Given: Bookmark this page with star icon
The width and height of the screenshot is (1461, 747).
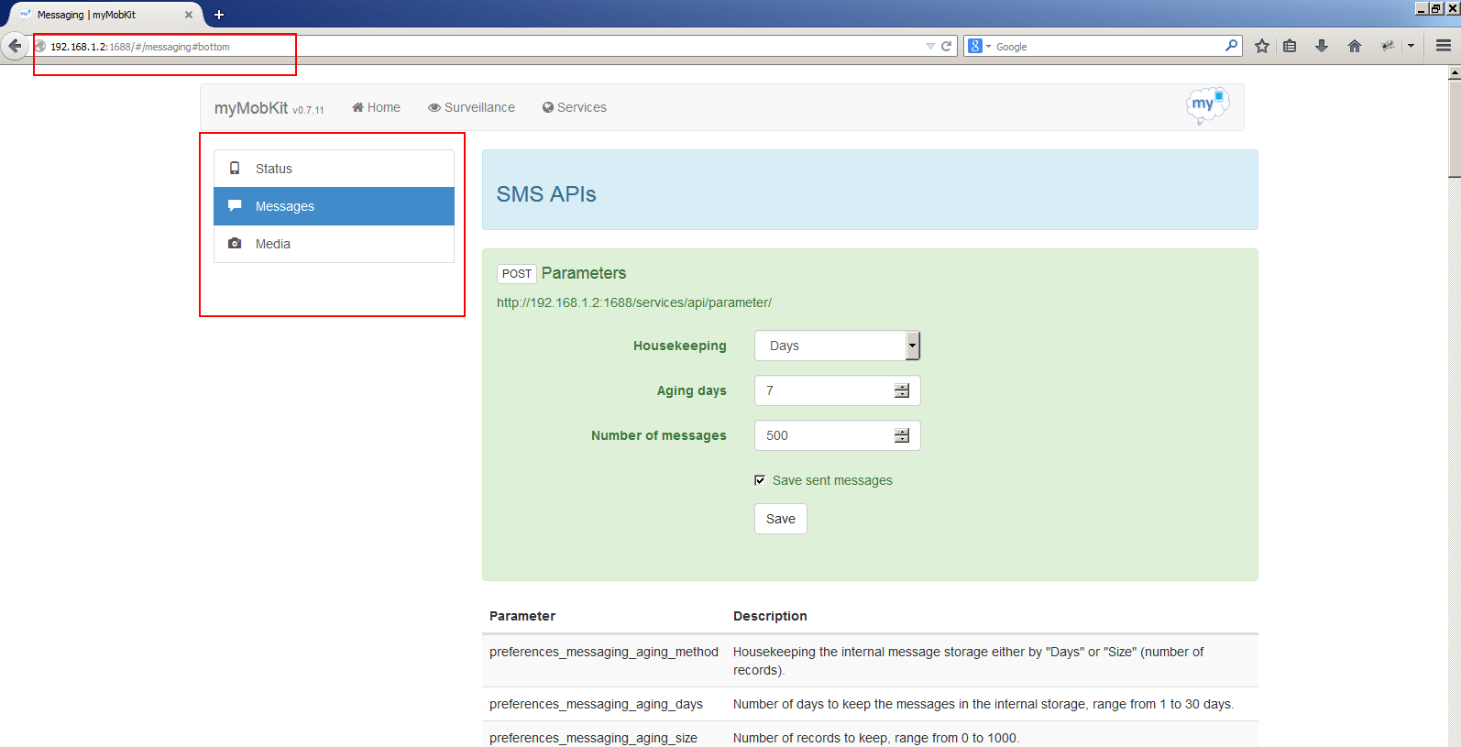Looking at the screenshot, I should click(1262, 46).
